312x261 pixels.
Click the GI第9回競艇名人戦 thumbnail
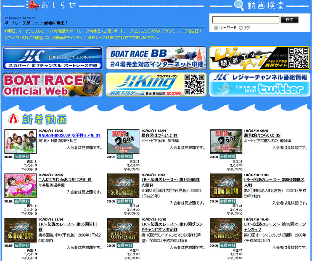(226, 186)
